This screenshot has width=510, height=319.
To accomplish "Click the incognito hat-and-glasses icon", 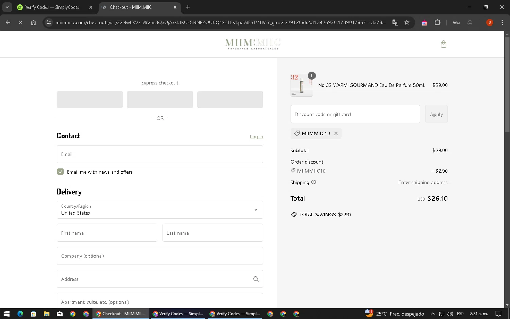I will 470,22.
